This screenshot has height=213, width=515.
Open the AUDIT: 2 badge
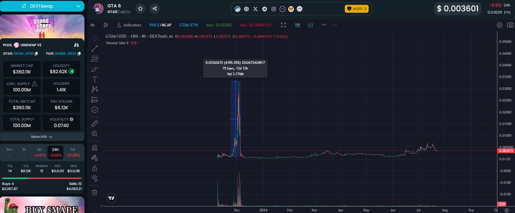pyautogui.click(x=356, y=9)
